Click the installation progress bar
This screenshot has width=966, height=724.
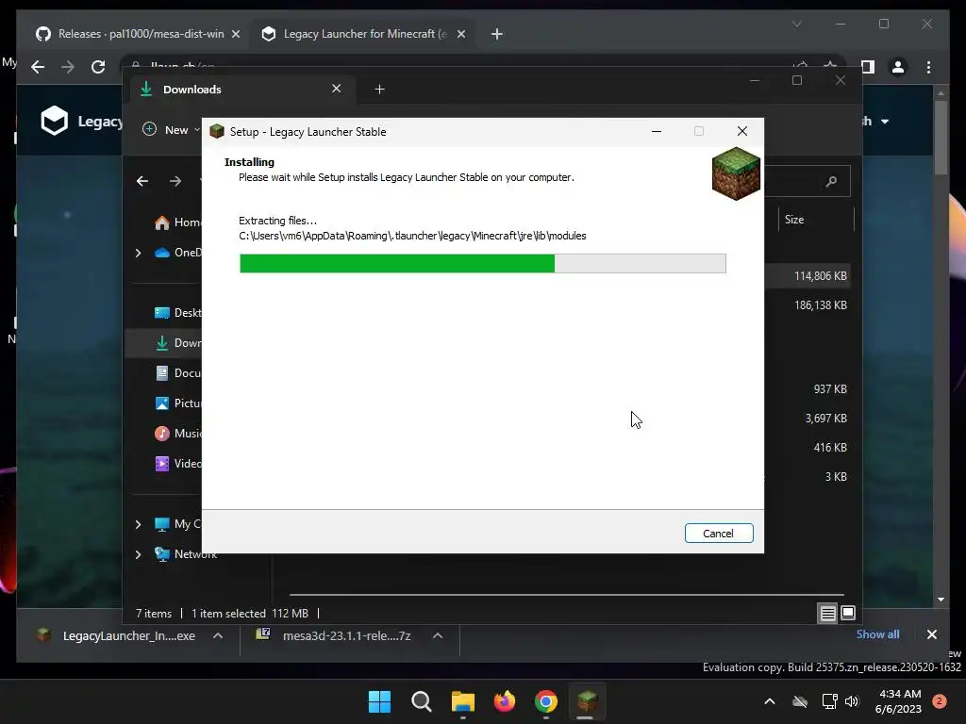482,264
